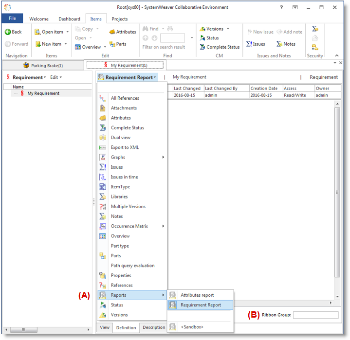Screen dimensions: 350x340
Task: Open Attributes from the Edit ribbon group
Action: 122,32
